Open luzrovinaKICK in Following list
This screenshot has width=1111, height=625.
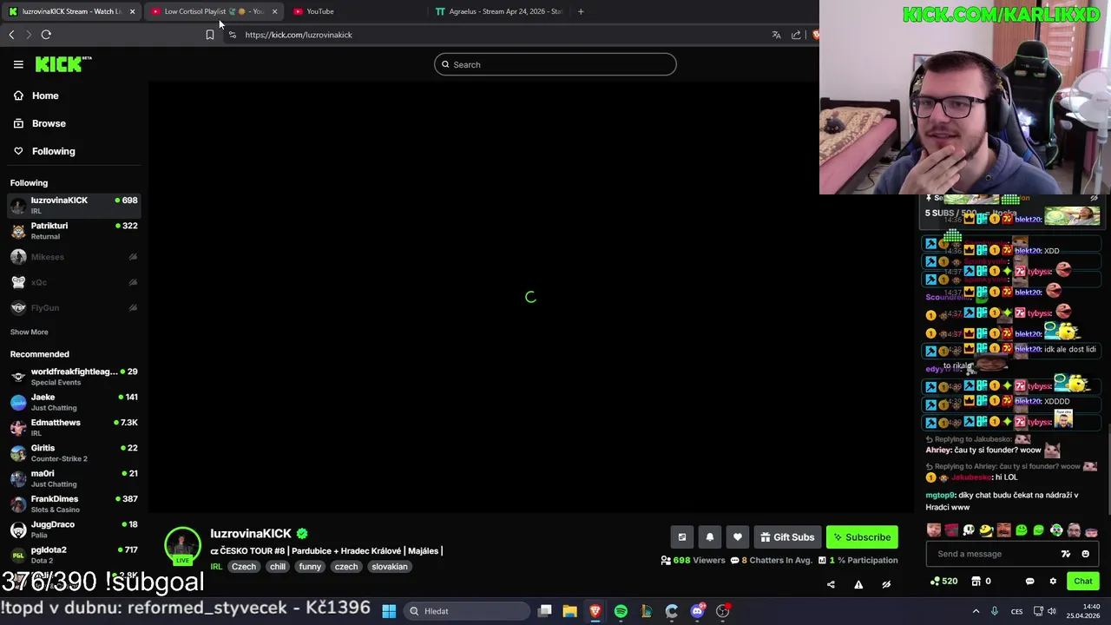[x=74, y=205]
